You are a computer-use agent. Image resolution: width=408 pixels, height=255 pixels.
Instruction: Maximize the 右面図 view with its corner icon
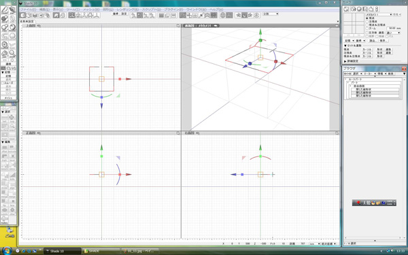337,133
